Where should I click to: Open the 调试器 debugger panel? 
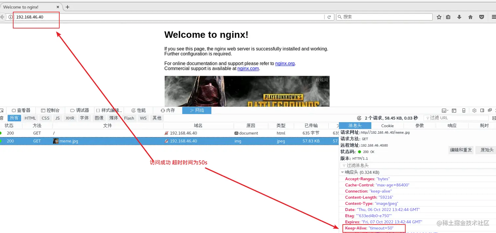[80, 110]
